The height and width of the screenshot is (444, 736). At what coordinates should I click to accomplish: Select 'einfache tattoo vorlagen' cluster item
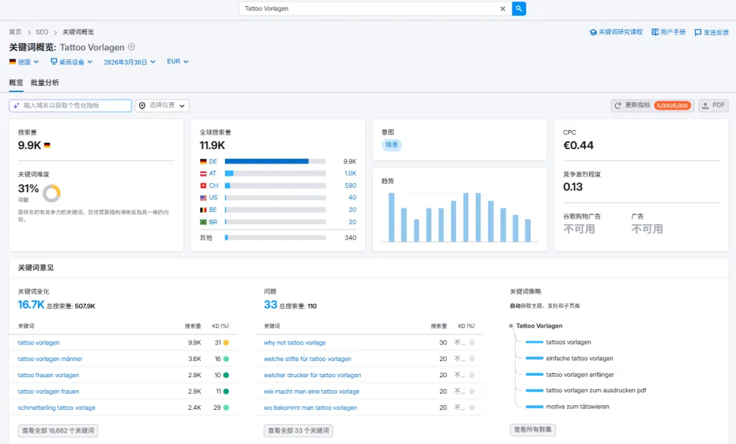(x=579, y=358)
